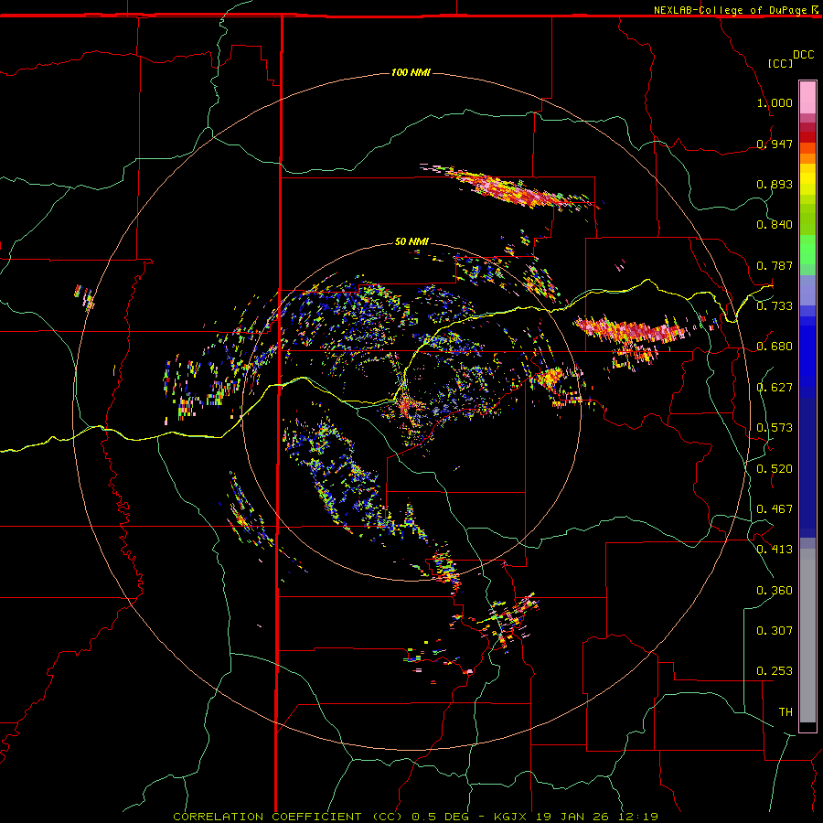Click the TH threshold legend label
This screenshot has width=823, height=823.
coord(786,712)
